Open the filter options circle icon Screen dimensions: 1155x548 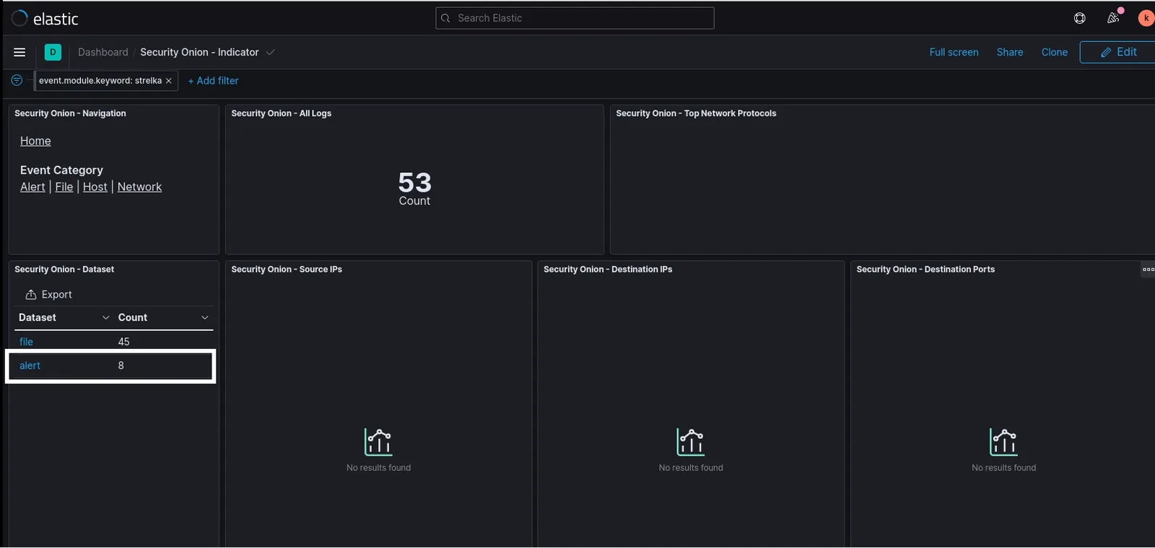click(17, 80)
